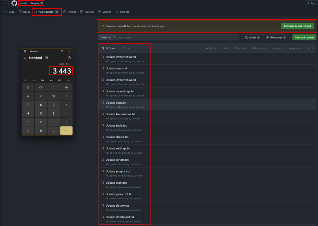Open pull request Update apps.txt
The width and height of the screenshot is (318, 226).
116,102
